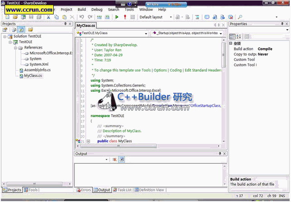Pin the Output panel with the pushpin icon
This screenshot has width=291, height=202.
coord(220,153)
